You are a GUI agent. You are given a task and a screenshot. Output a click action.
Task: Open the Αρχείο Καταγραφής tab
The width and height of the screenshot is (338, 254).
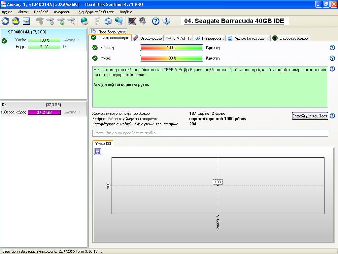[x=248, y=38]
